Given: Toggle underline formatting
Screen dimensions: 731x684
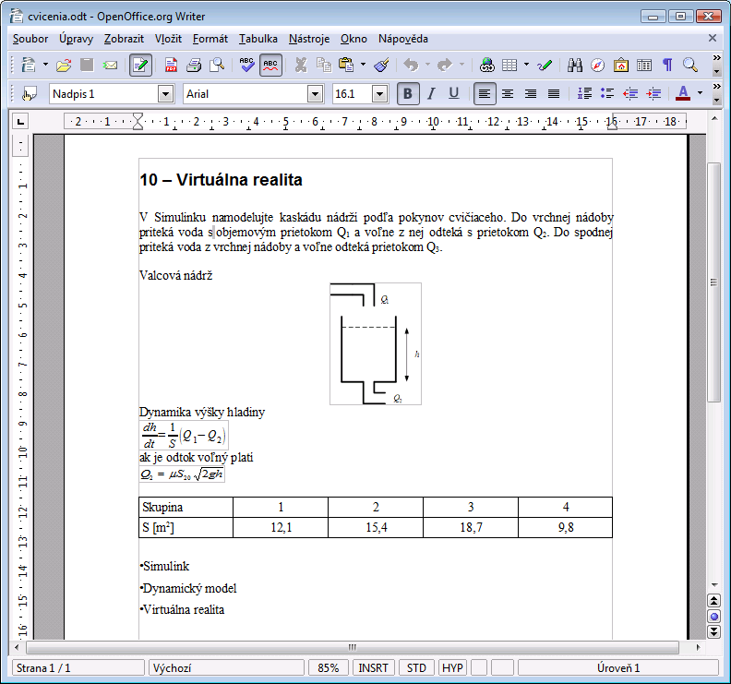Looking at the screenshot, I should coord(453,94).
